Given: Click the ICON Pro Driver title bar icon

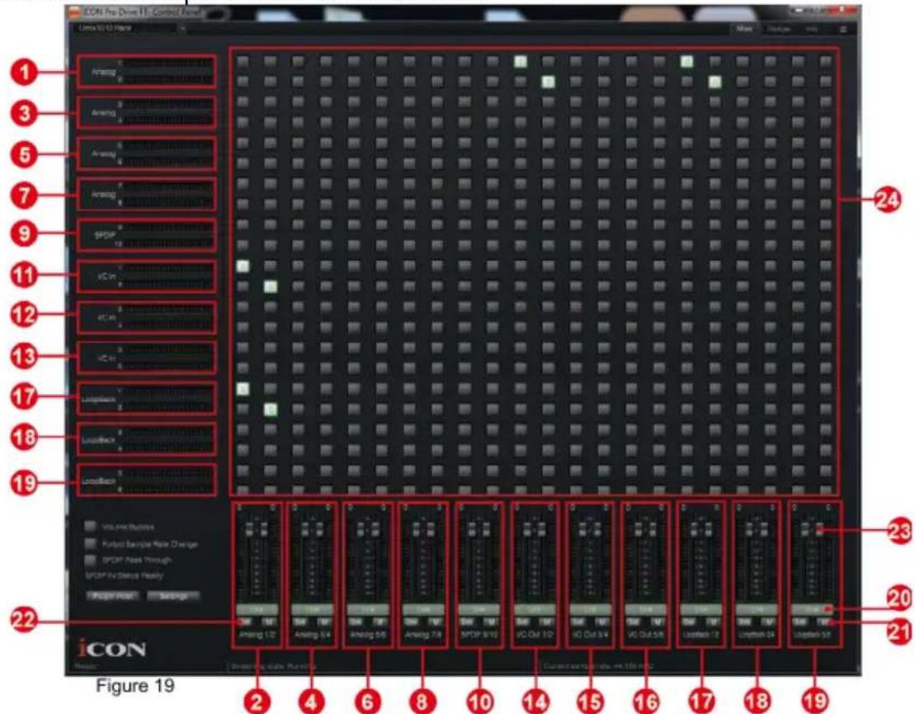Looking at the screenshot, I should point(74,12).
